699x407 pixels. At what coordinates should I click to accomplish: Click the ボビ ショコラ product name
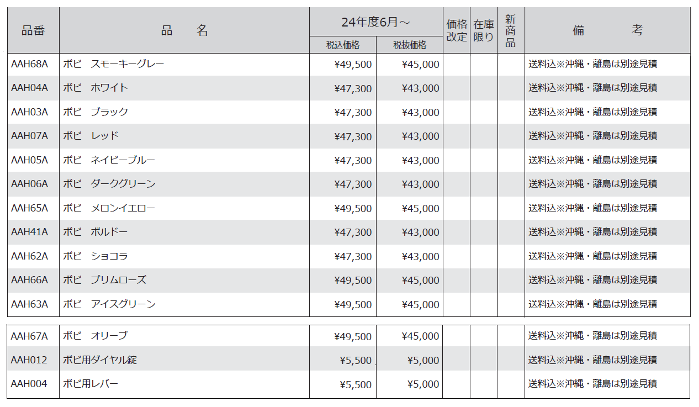pyautogui.click(x=96, y=256)
